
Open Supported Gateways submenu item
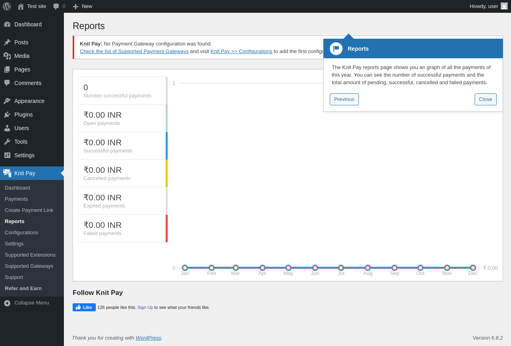[x=29, y=266]
